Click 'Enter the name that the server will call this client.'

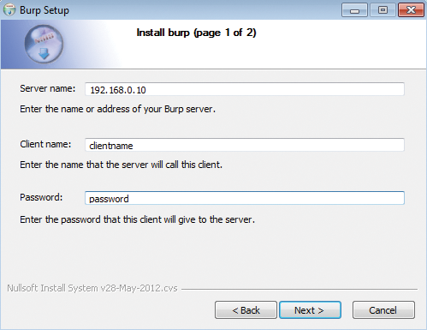(121, 165)
